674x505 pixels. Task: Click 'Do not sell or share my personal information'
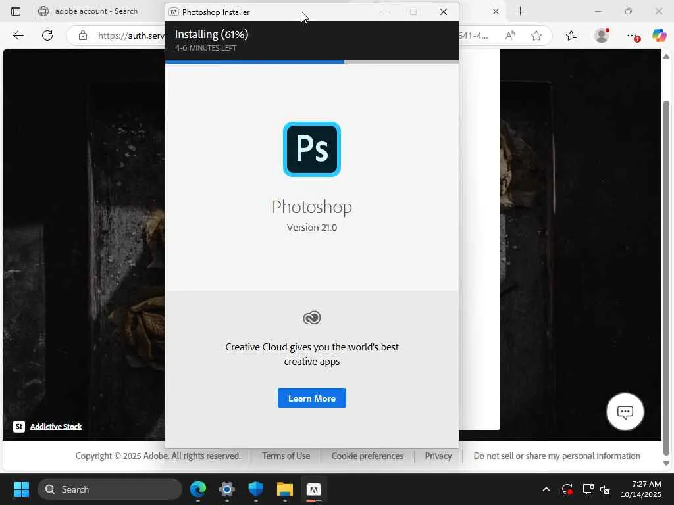point(557,456)
